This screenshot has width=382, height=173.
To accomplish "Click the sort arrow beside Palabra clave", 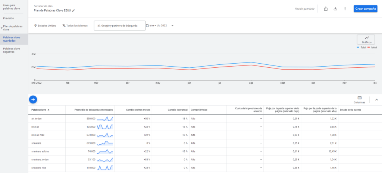I will tap(48, 110).
